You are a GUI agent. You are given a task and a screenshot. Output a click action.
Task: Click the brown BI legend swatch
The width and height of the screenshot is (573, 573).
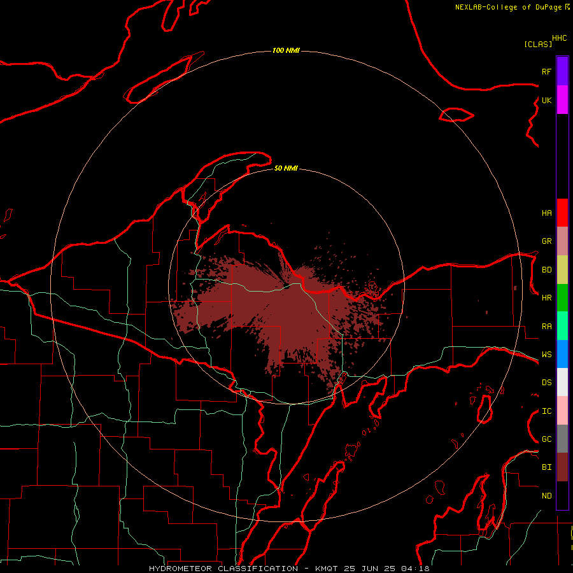(x=562, y=467)
